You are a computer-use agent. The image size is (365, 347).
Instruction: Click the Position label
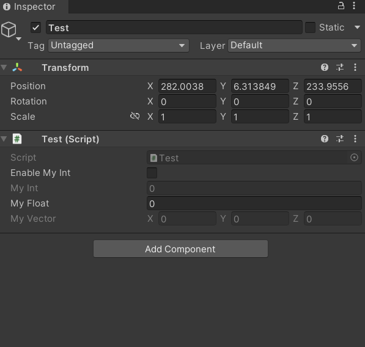click(28, 86)
